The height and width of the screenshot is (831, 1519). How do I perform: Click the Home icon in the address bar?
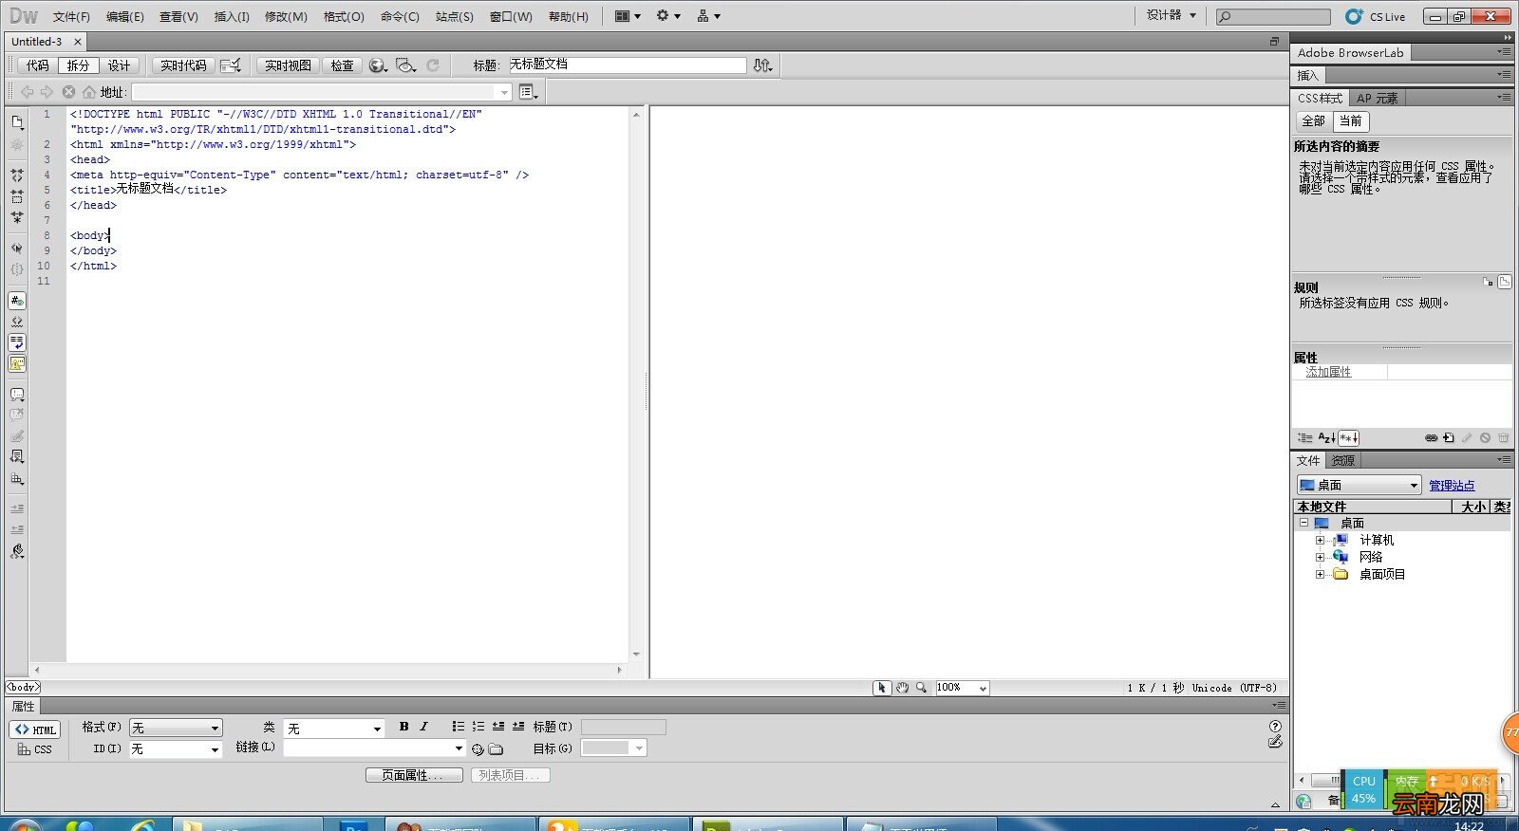[89, 92]
